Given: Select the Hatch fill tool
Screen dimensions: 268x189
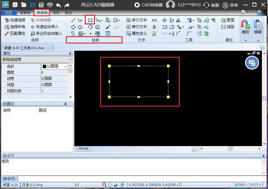Looking at the screenshot, I should (81, 34).
